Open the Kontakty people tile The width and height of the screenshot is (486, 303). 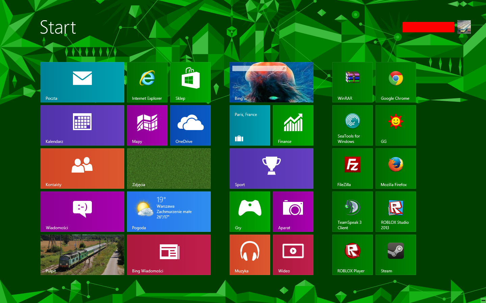[x=82, y=169]
